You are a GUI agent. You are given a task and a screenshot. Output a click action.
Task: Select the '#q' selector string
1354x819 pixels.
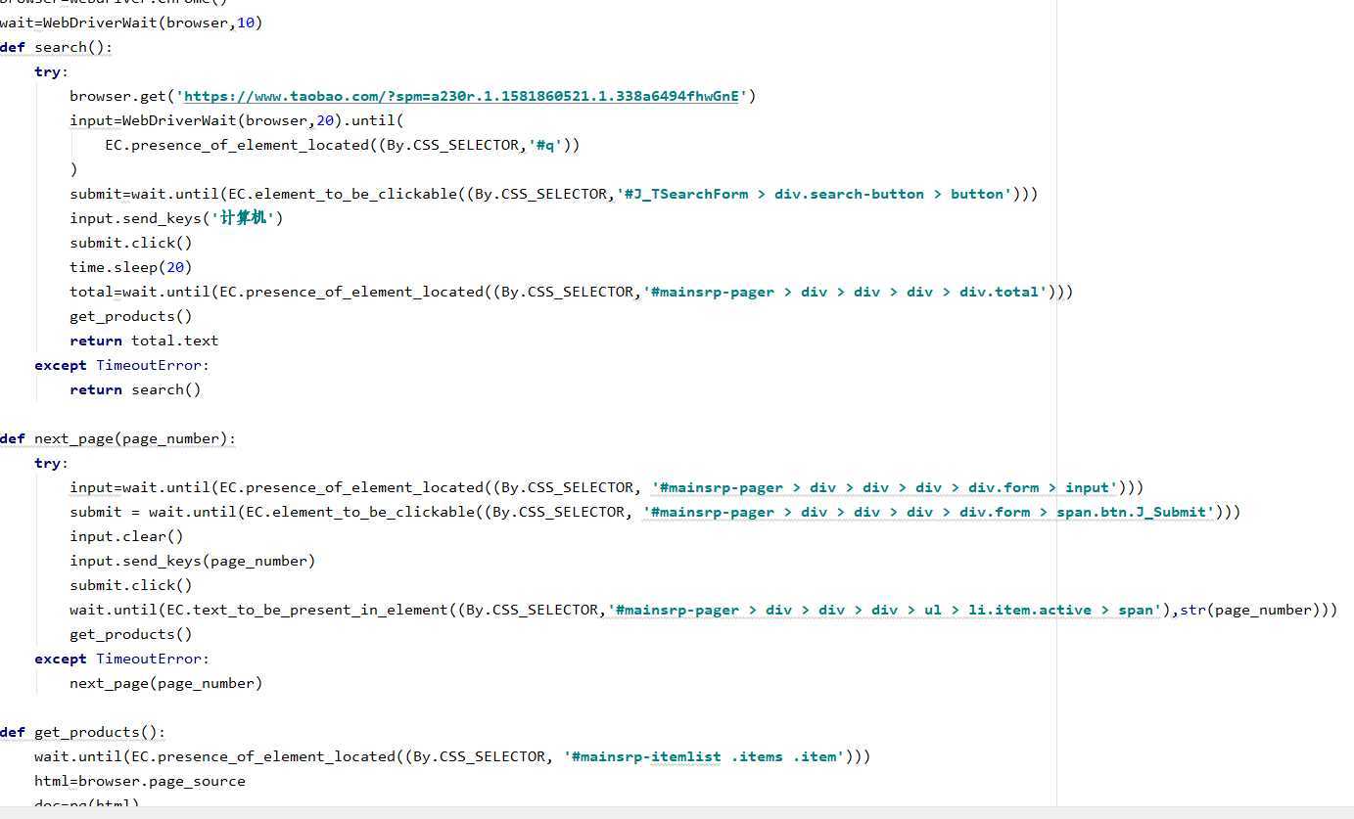[x=548, y=145]
